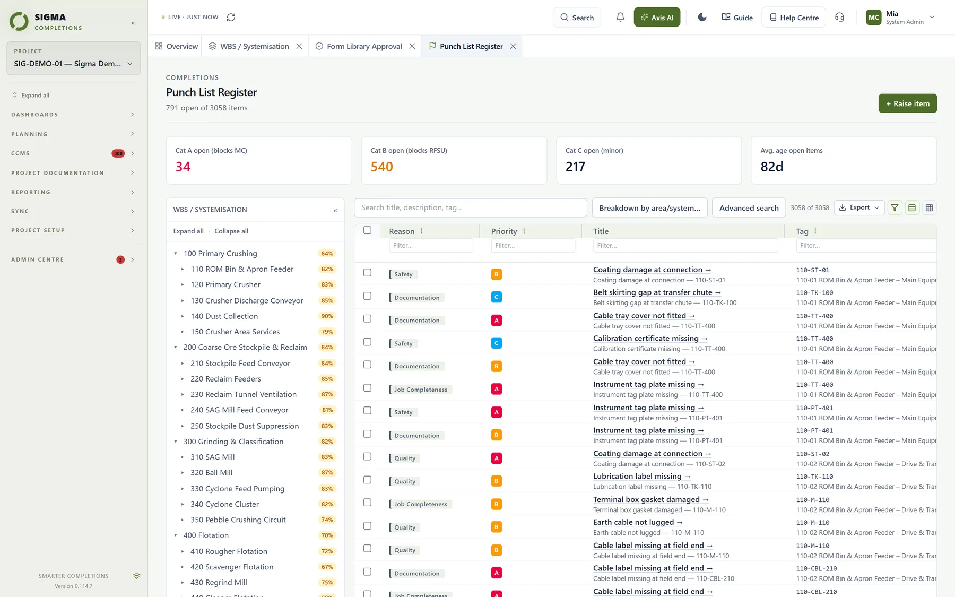Click the Raise item button
Viewport: 955px width, 597px height.
907,103
